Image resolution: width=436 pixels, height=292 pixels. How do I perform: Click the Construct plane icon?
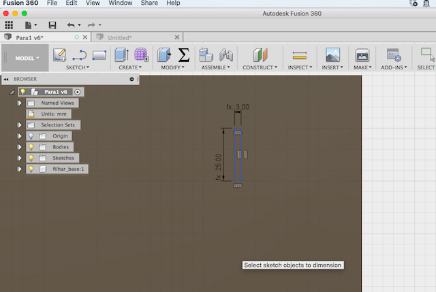(260, 54)
